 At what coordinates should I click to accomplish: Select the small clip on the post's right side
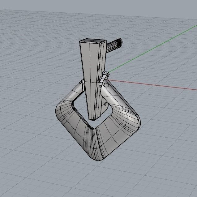pyautogui.click(x=104, y=79)
